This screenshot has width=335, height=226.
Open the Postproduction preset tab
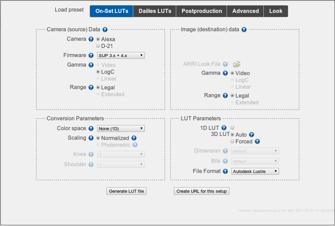[x=202, y=11]
